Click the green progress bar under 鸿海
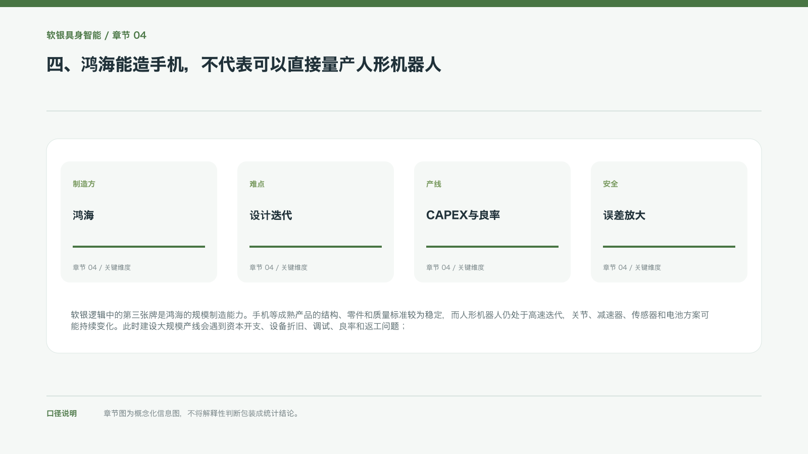Screen dimensions: 808x454 pyautogui.click(x=139, y=247)
